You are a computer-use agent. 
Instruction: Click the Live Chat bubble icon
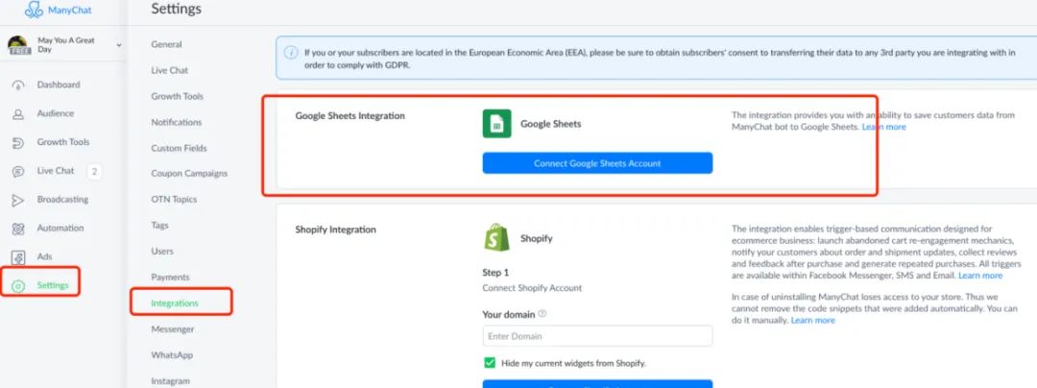coord(18,171)
